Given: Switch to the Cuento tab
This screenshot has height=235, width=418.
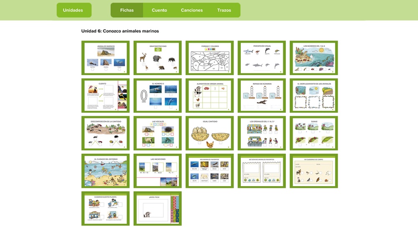Looking at the screenshot, I should (159, 10).
